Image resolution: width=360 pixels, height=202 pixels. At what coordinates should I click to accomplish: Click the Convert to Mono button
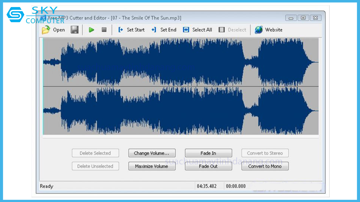click(x=265, y=166)
